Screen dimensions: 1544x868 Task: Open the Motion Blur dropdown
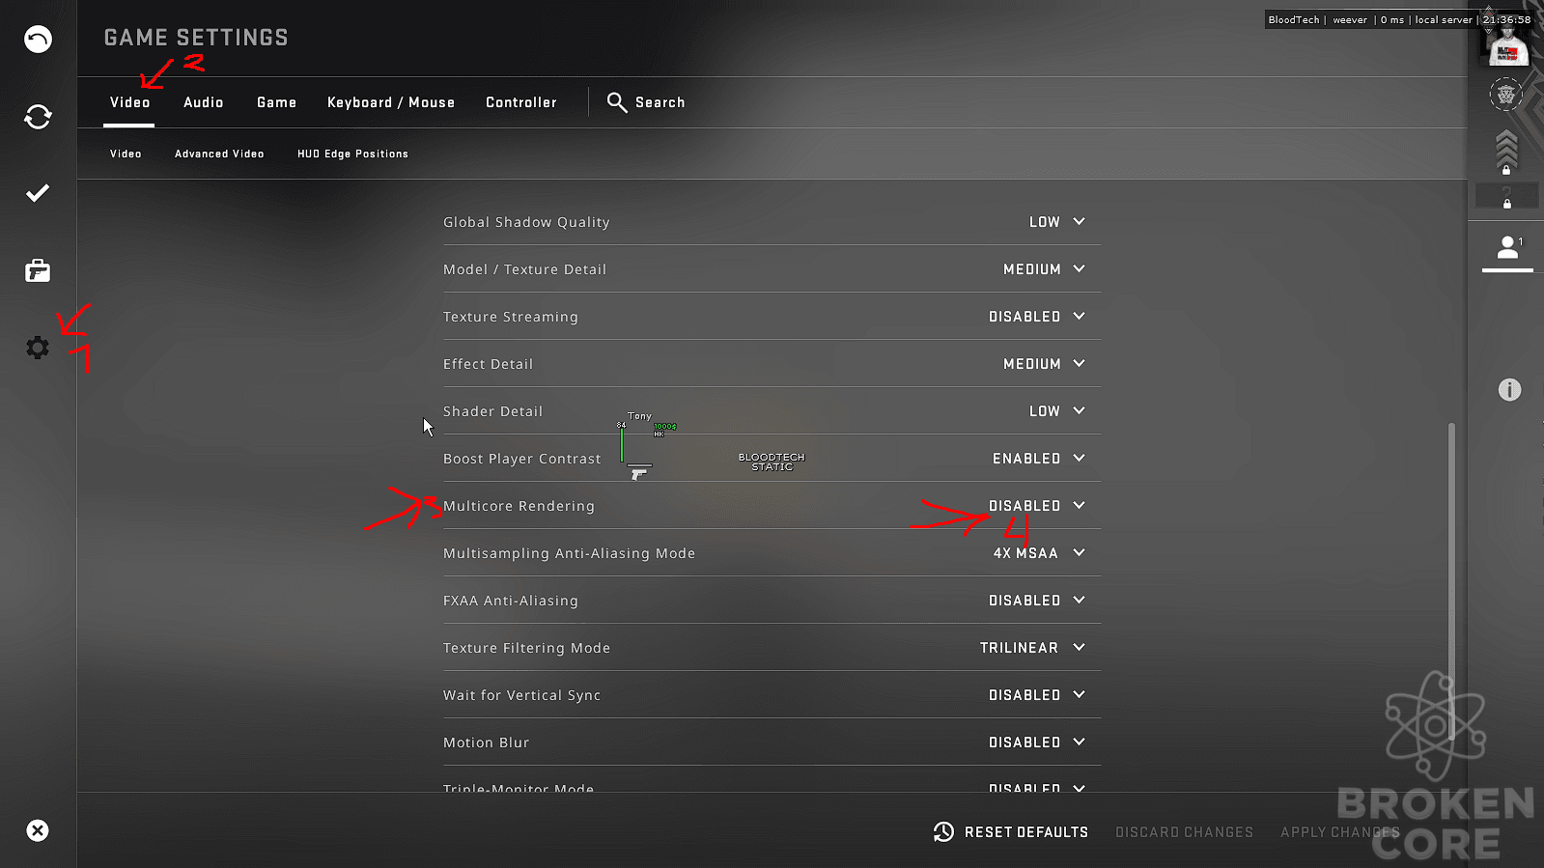pos(1037,742)
